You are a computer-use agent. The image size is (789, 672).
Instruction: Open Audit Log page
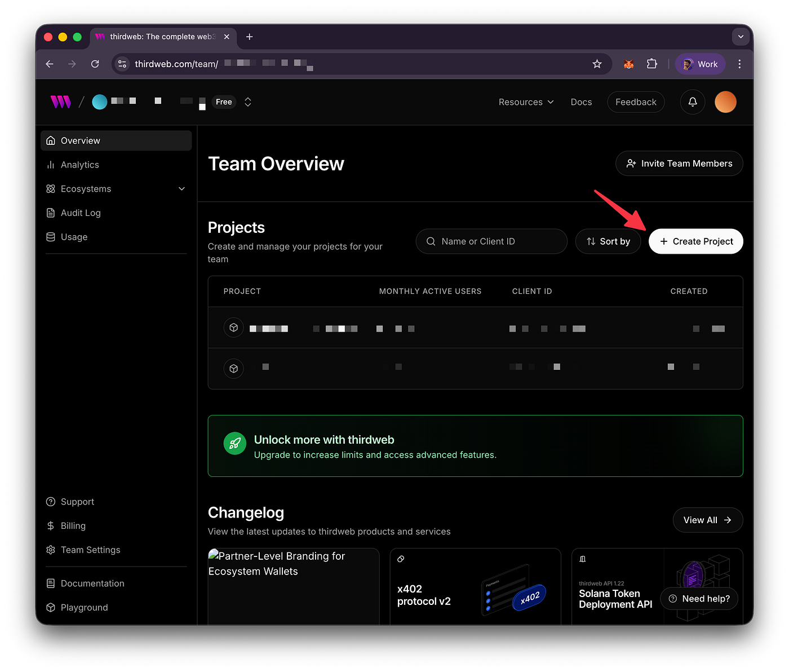coord(116,213)
